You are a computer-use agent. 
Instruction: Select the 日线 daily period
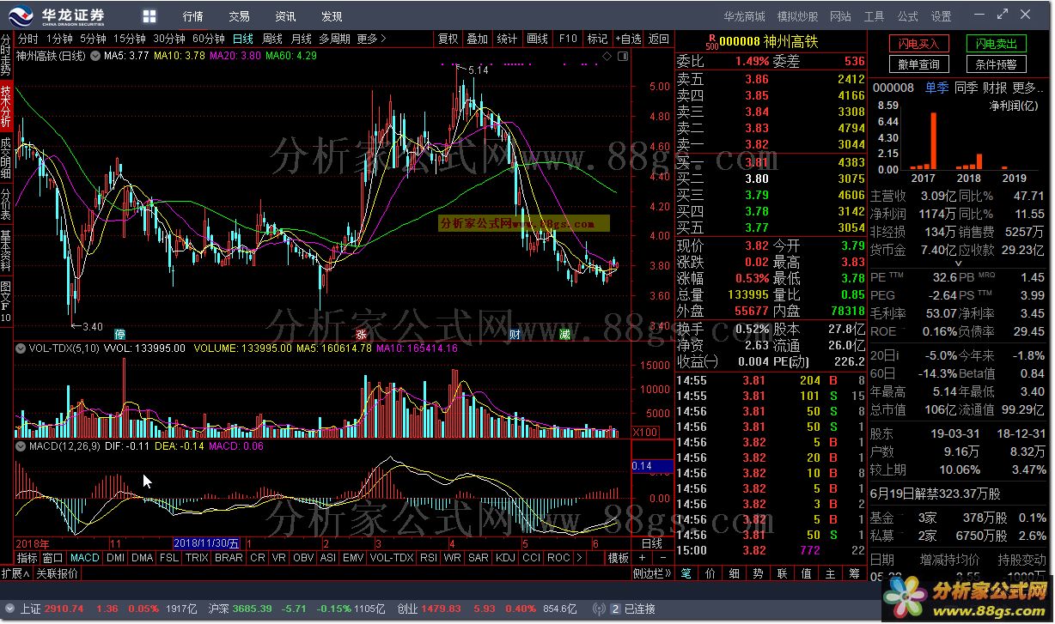(243, 39)
